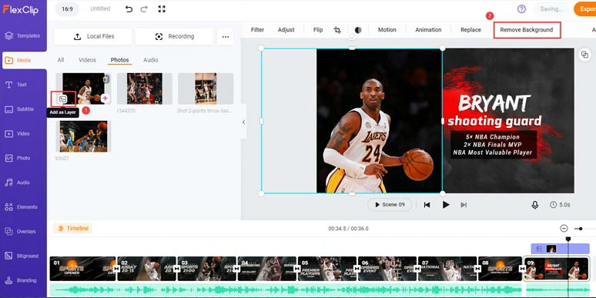The height and width of the screenshot is (298, 596).
Task: Open the Motion option
Action: click(387, 30)
